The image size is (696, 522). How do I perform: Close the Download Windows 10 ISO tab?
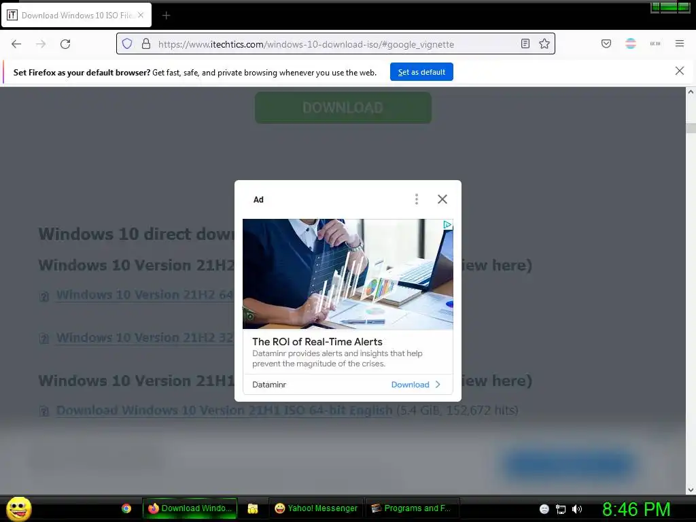tap(141, 15)
